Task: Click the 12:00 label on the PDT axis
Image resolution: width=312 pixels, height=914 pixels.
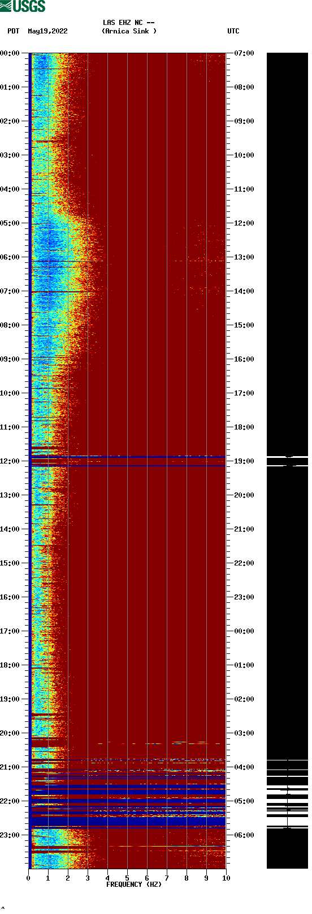Action: click(10, 461)
